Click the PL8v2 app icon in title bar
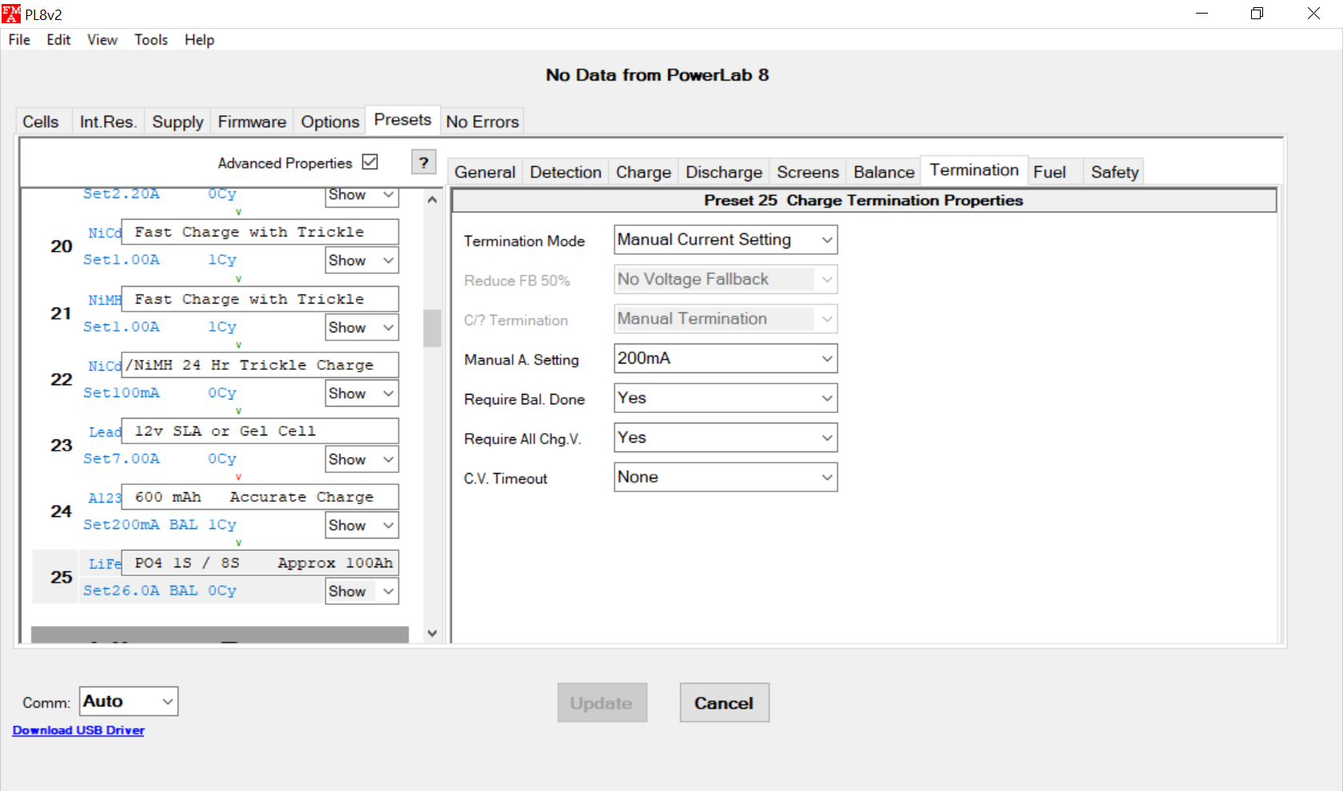1343x791 pixels. [x=11, y=14]
